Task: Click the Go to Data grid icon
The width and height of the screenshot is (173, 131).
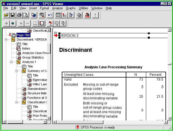Action: click(58, 15)
